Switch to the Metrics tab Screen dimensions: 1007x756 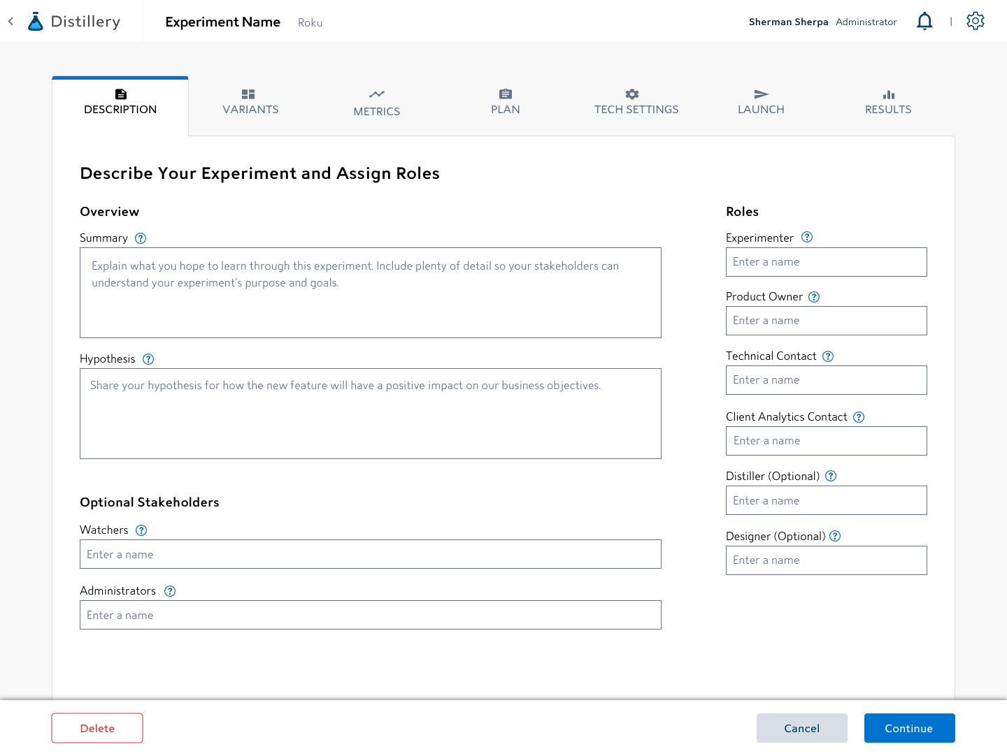[377, 103]
